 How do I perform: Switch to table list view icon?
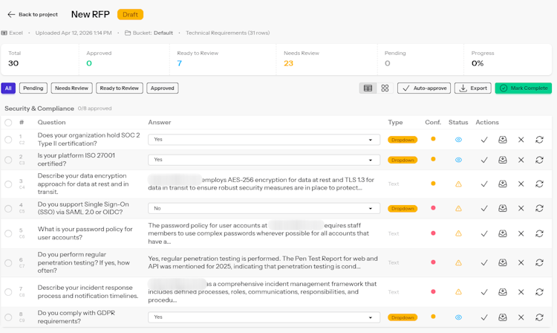pyautogui.click(x=368, y=88)
